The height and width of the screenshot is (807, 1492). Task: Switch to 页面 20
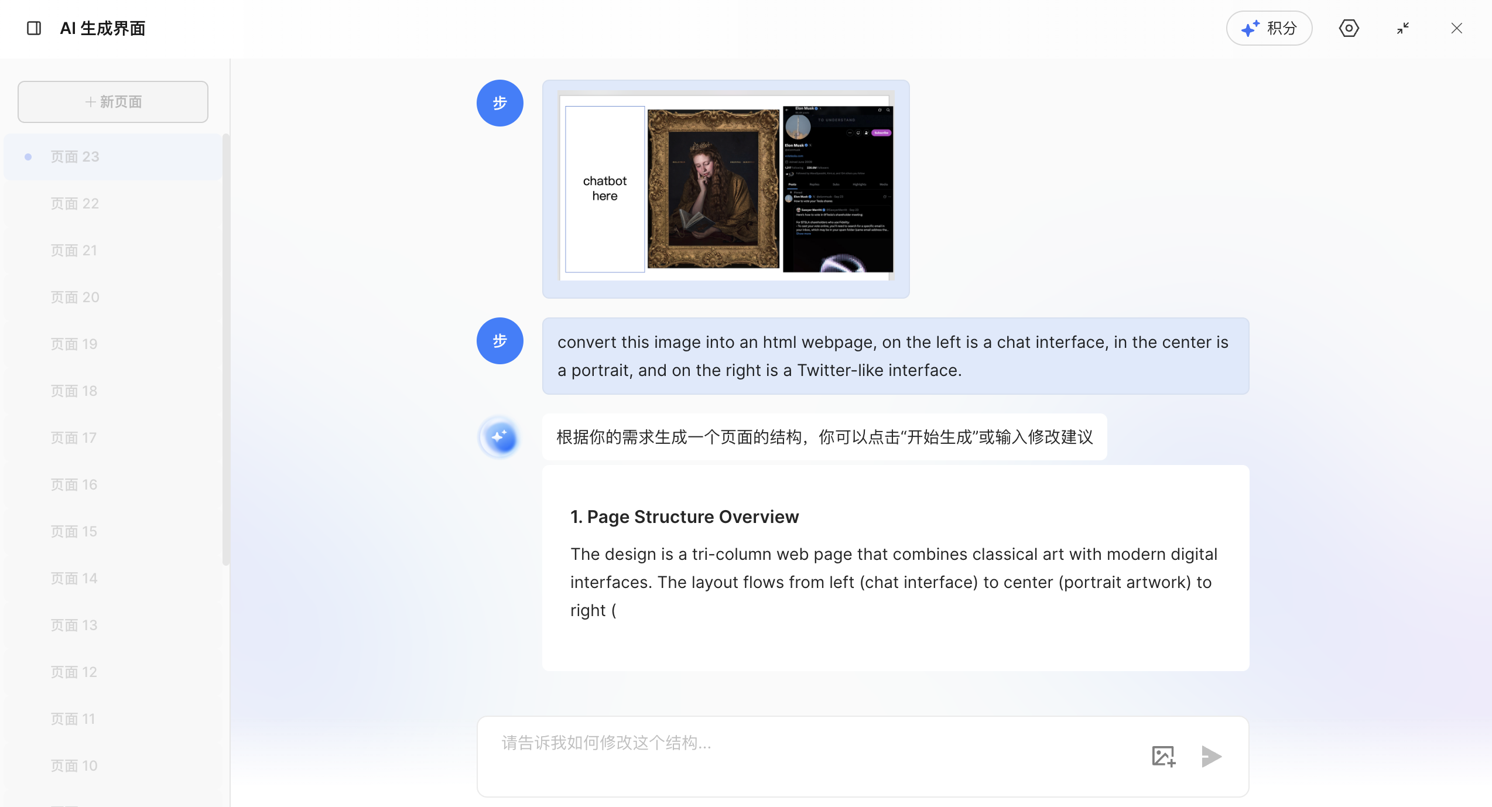(75, 298)
